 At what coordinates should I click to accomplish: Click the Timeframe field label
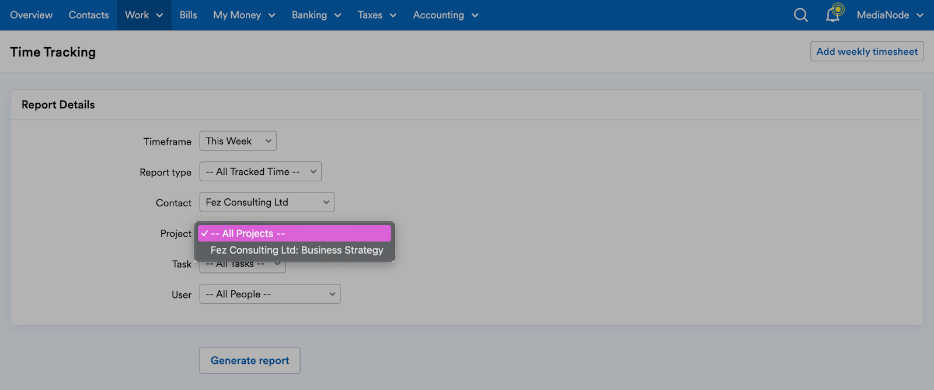[168, 142]
